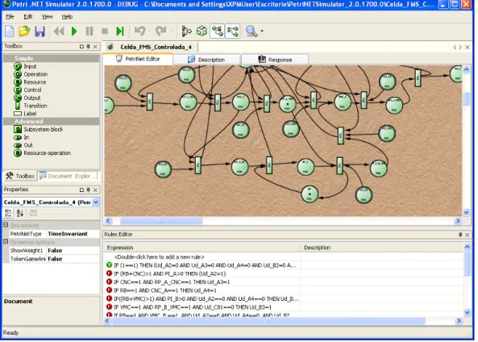Pin the Rules Editor panel
Viewport: 478px width, 342px height.
460,235
